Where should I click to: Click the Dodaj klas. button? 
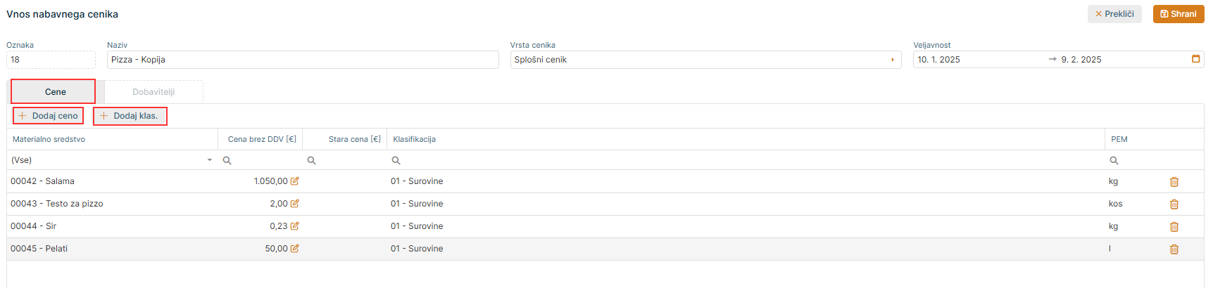pyautogui.click(x=130, y=116)
